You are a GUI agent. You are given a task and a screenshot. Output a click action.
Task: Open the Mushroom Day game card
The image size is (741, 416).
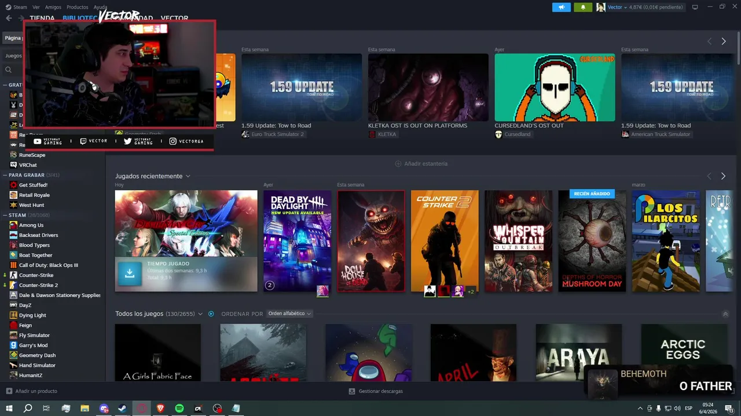tap(592, 241)
